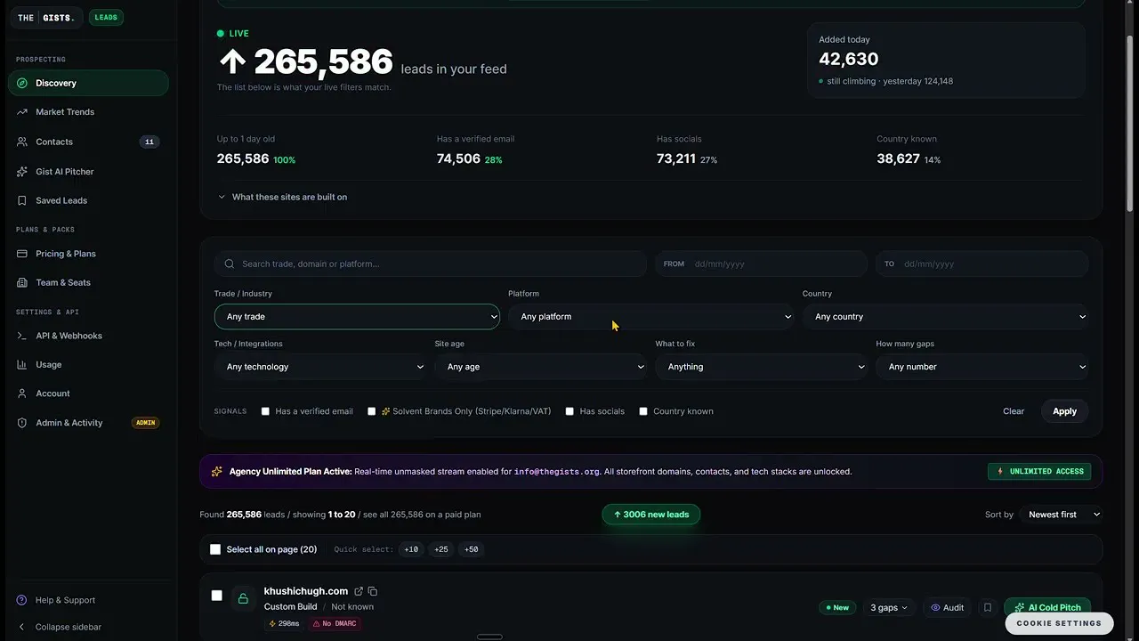Screen dimensions: 1139x641
Task: Open Audit for khushichugh.com
Action: tap(947, 607)
